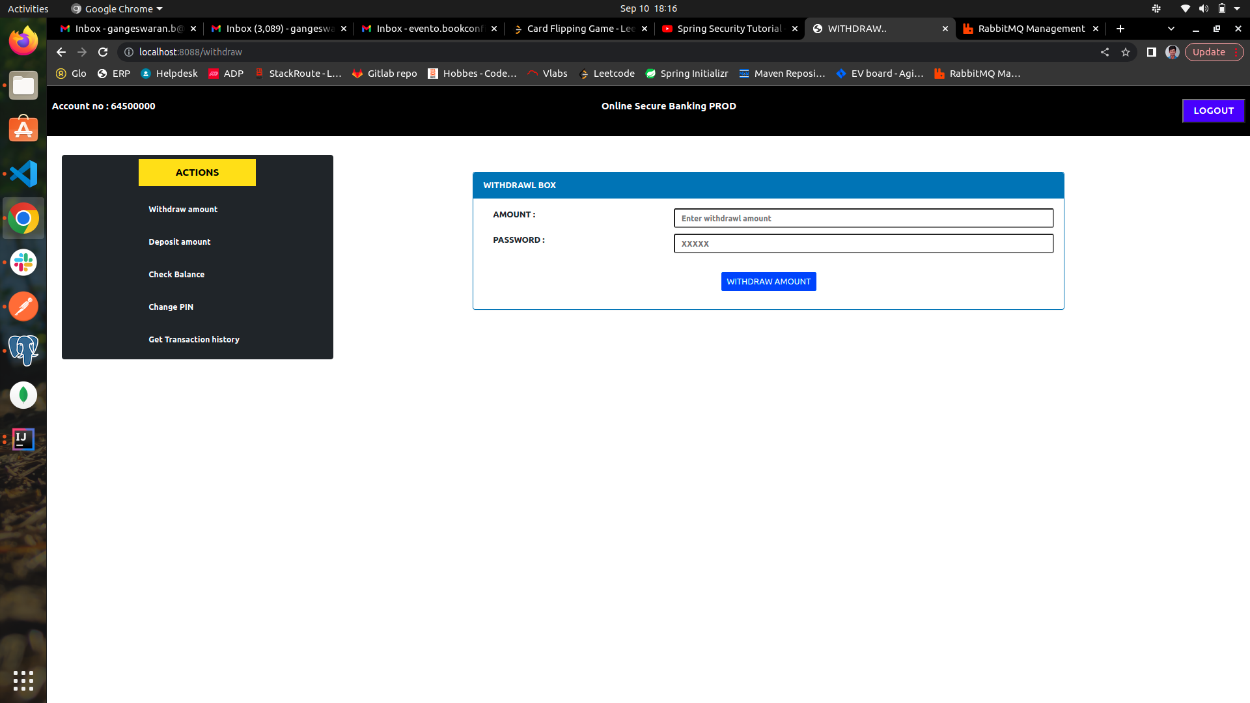Expand the Google Chrome menu in top bar

pyautogui.click(x=116, y=8)
